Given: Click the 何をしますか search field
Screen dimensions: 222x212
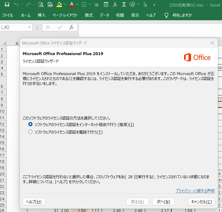Looking at the screenshot, I should pyautogui.click(x=182, y=15).
